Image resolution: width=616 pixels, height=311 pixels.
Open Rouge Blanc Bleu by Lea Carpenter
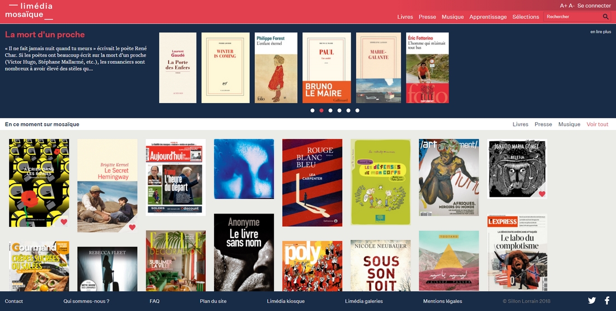pos(312,183)
